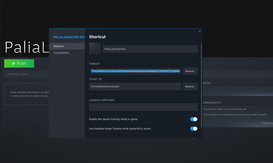The width and height of the screenshot is (273, 163).
Task: Click the shortcut icon thumbnail
Action: (x=95, y=48)
